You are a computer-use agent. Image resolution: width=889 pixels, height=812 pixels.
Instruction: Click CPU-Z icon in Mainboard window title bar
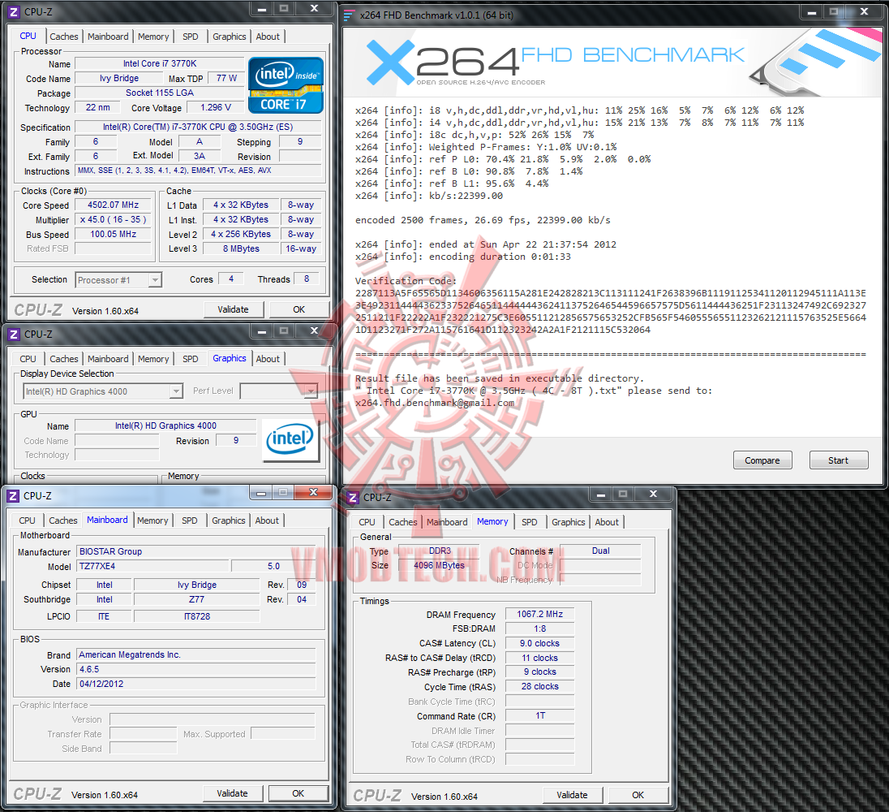tap(13, 496)
